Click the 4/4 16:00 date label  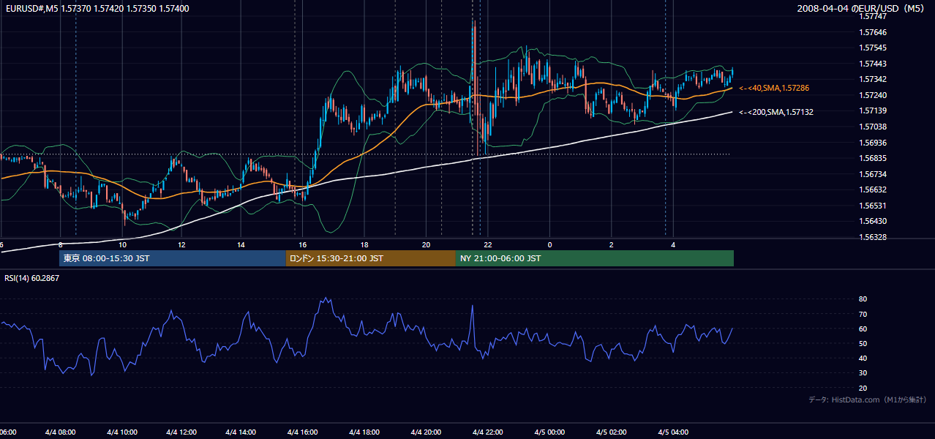tap(303, 432)
